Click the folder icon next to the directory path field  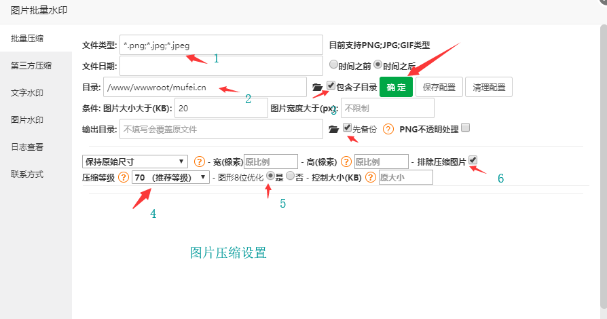[317, 87]
